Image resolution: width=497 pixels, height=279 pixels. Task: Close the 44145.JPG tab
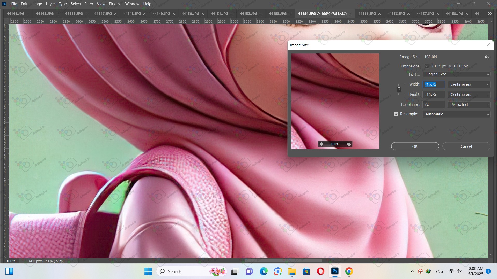pyautogui.click(x=57, y=14)
